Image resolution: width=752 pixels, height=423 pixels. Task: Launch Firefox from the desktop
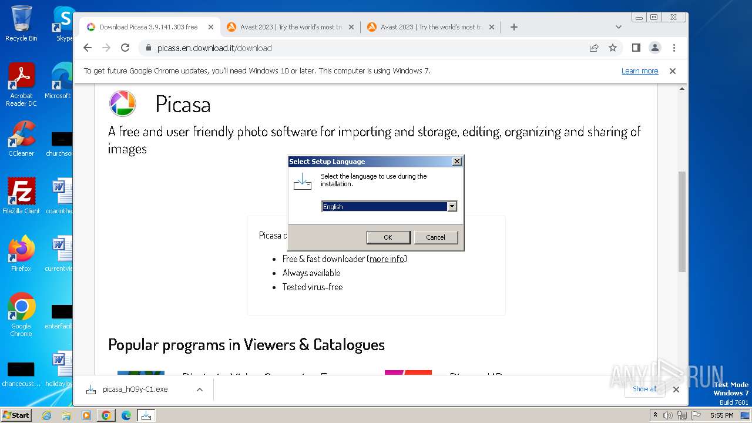[x=21, y=254]
